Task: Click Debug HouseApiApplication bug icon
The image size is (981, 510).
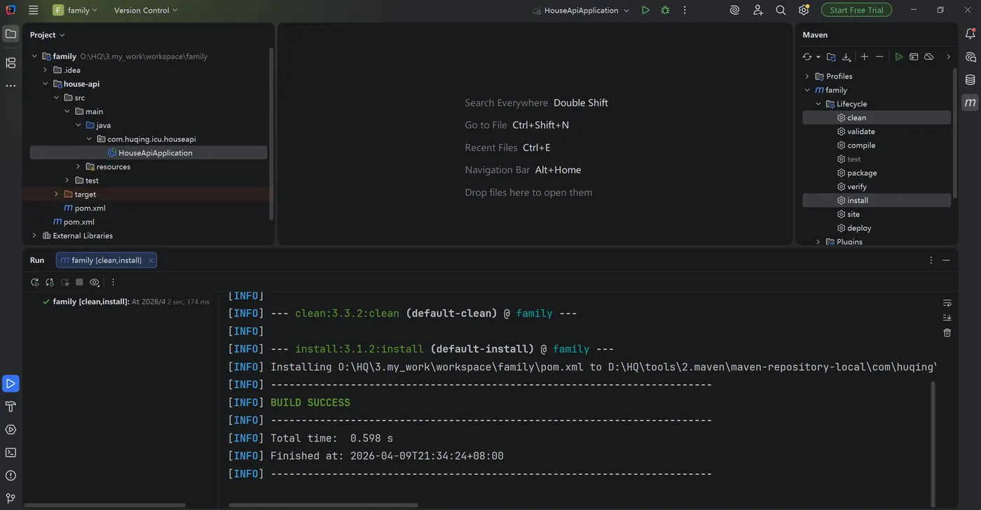Action: pyautogui.click(x=665, y=10)
